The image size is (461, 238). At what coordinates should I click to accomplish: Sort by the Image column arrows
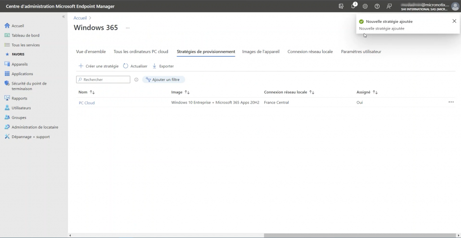tap(187, 92)
